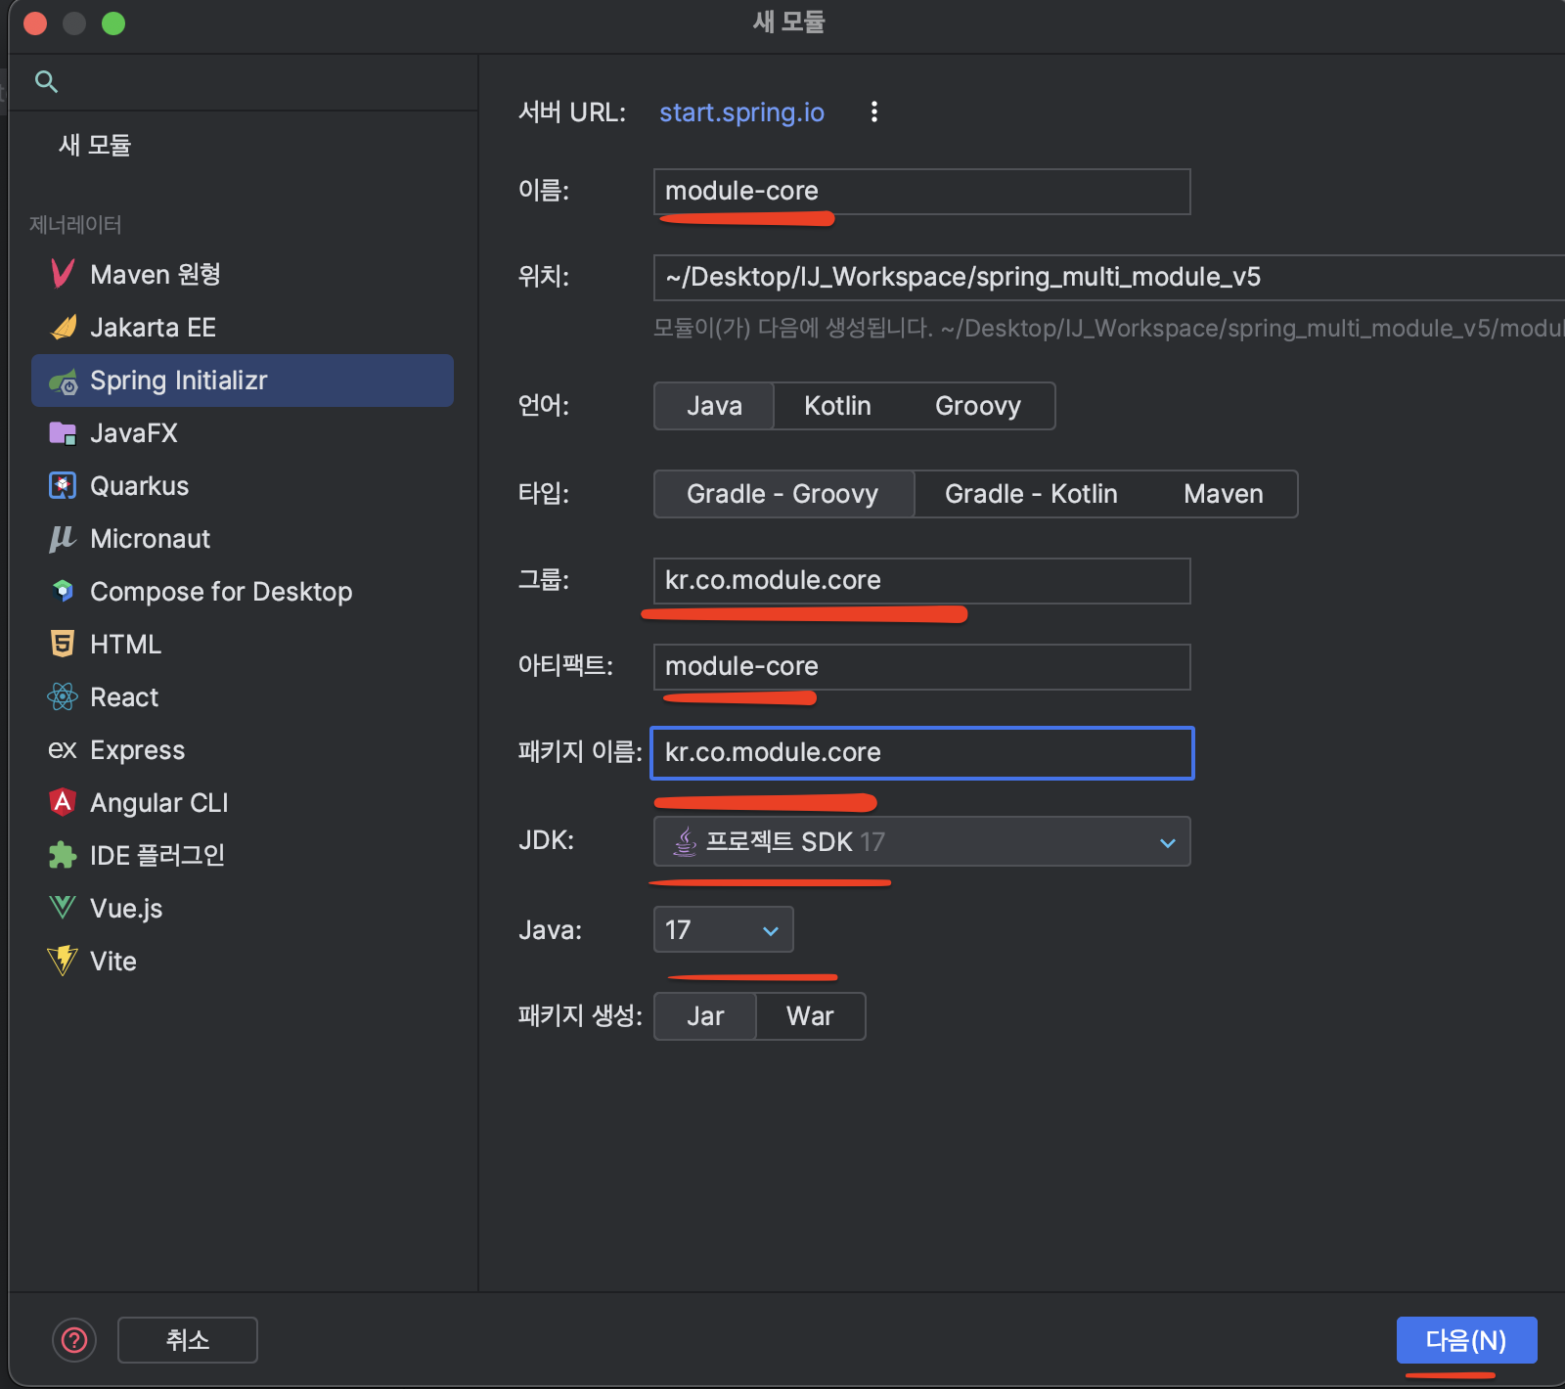Select the Jakarta EE generator

243,327
